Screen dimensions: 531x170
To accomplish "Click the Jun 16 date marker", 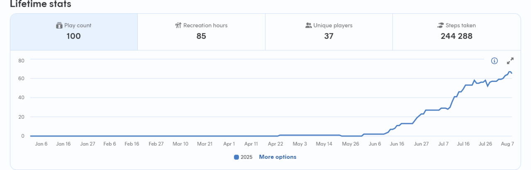I will pyautogui.click(x=397, y=144).
